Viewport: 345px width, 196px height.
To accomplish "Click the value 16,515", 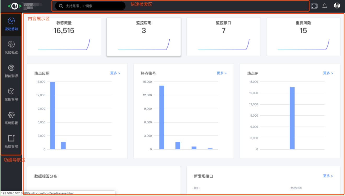I will pyautogui.click(x=64, y=31).
